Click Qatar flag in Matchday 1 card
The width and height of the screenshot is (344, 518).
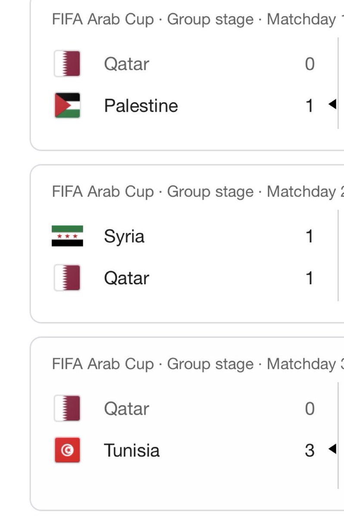[67, 64]
